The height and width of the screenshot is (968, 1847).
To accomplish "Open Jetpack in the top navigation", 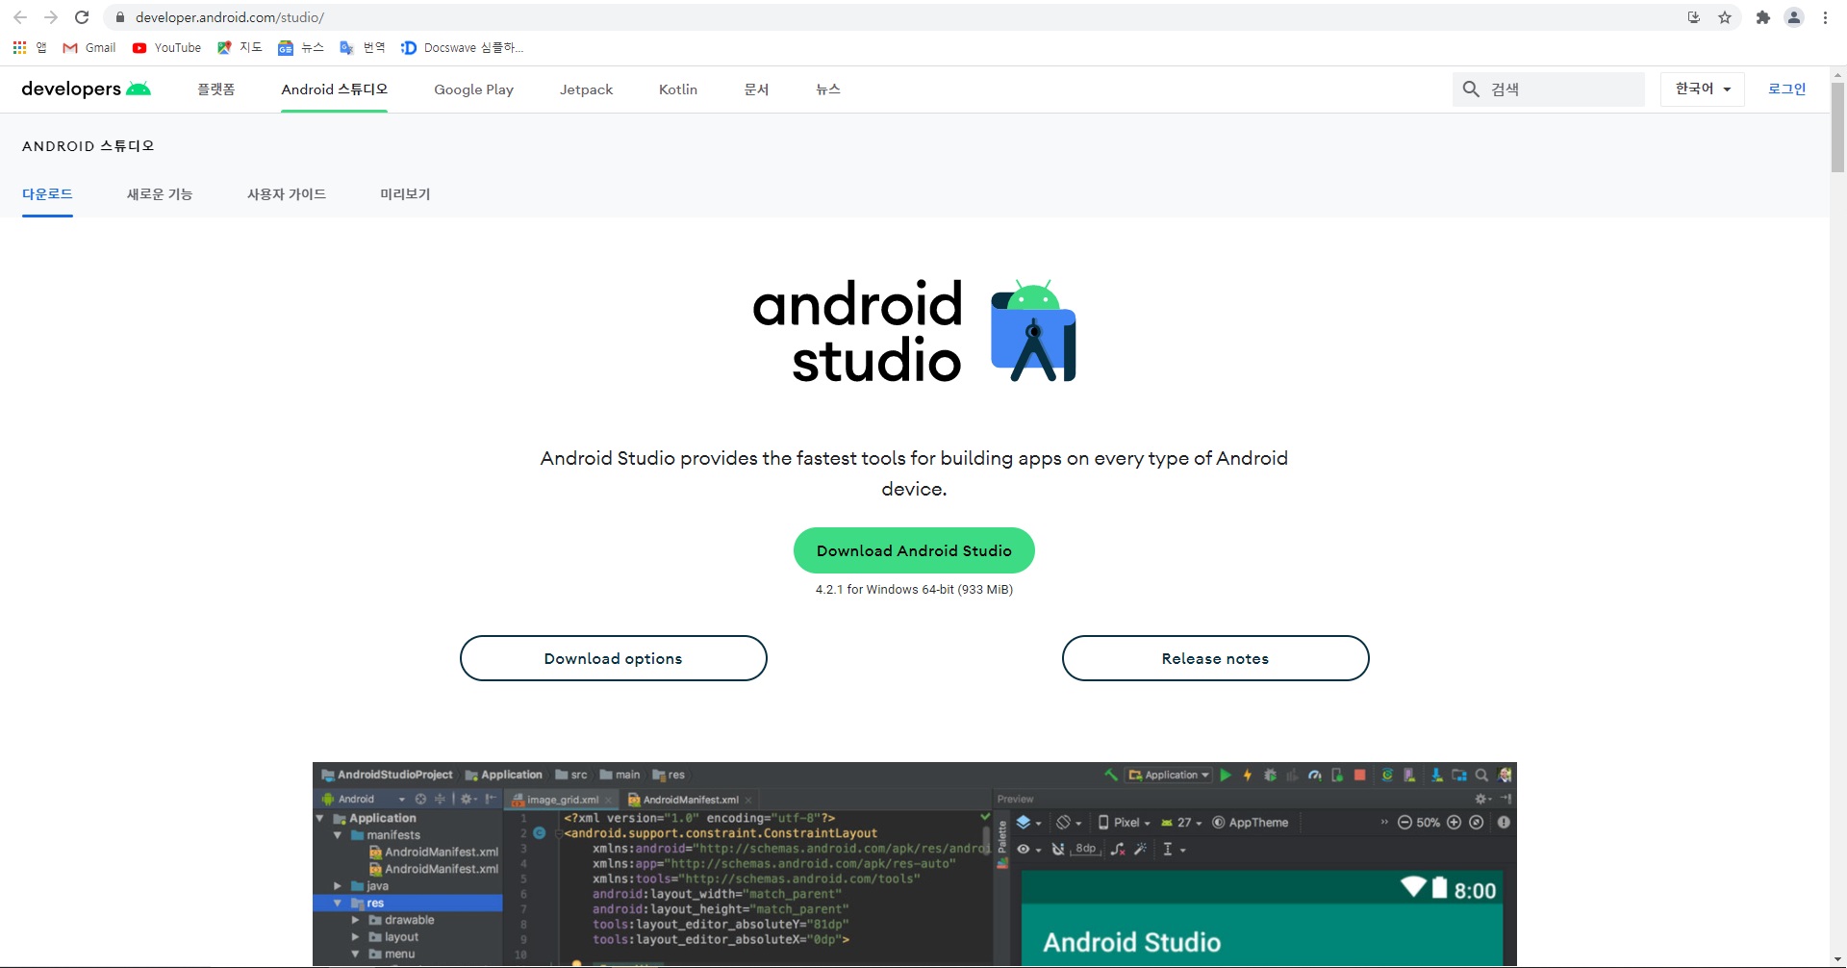I will tap(586, 89).
